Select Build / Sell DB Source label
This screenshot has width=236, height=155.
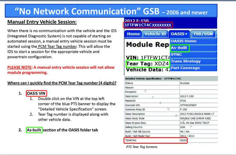138,131
